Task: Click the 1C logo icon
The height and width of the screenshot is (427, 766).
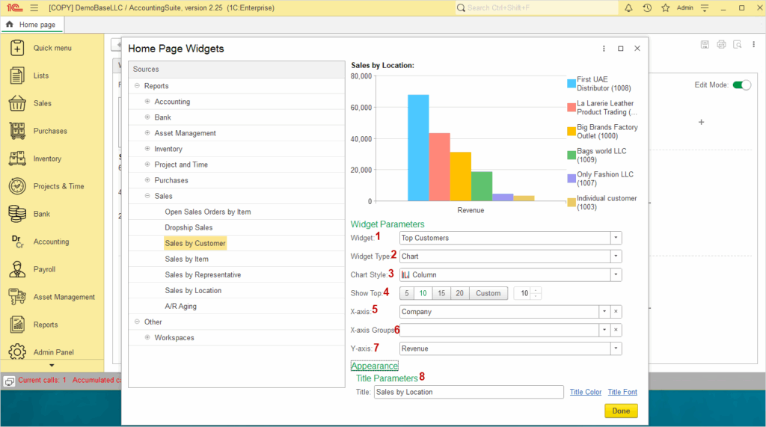Action: (14, 7)
